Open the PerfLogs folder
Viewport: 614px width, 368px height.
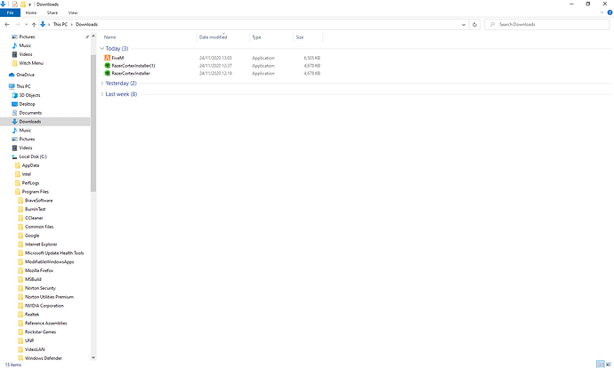coord(30,183)
